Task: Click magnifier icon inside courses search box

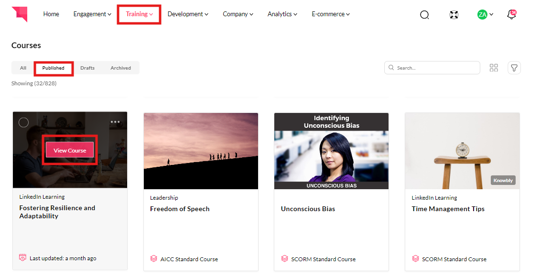Action: [391, 68]
